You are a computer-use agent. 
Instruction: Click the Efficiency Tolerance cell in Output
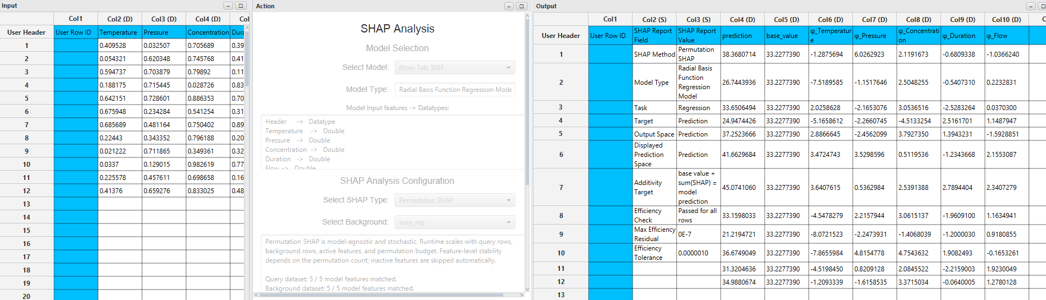point(655,253)
